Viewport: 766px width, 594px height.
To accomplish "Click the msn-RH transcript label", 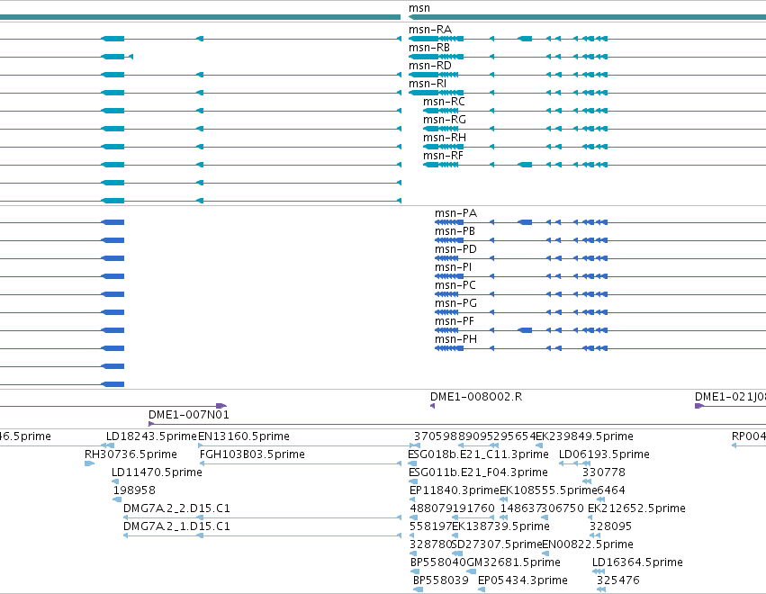I will (444, 138).
